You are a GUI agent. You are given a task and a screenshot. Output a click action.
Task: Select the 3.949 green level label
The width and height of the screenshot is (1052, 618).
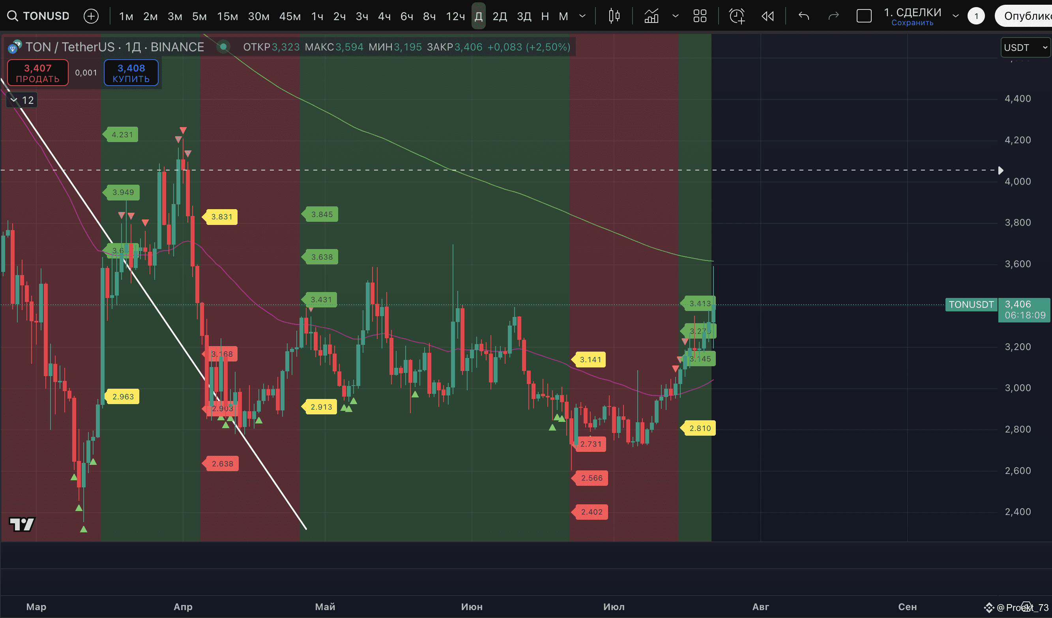(121, 192)
